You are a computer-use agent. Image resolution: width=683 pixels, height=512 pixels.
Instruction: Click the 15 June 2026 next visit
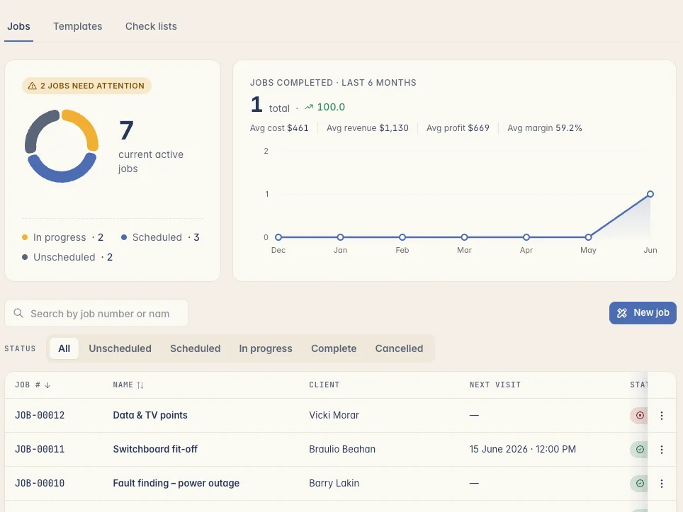click(x=523, y=449)
